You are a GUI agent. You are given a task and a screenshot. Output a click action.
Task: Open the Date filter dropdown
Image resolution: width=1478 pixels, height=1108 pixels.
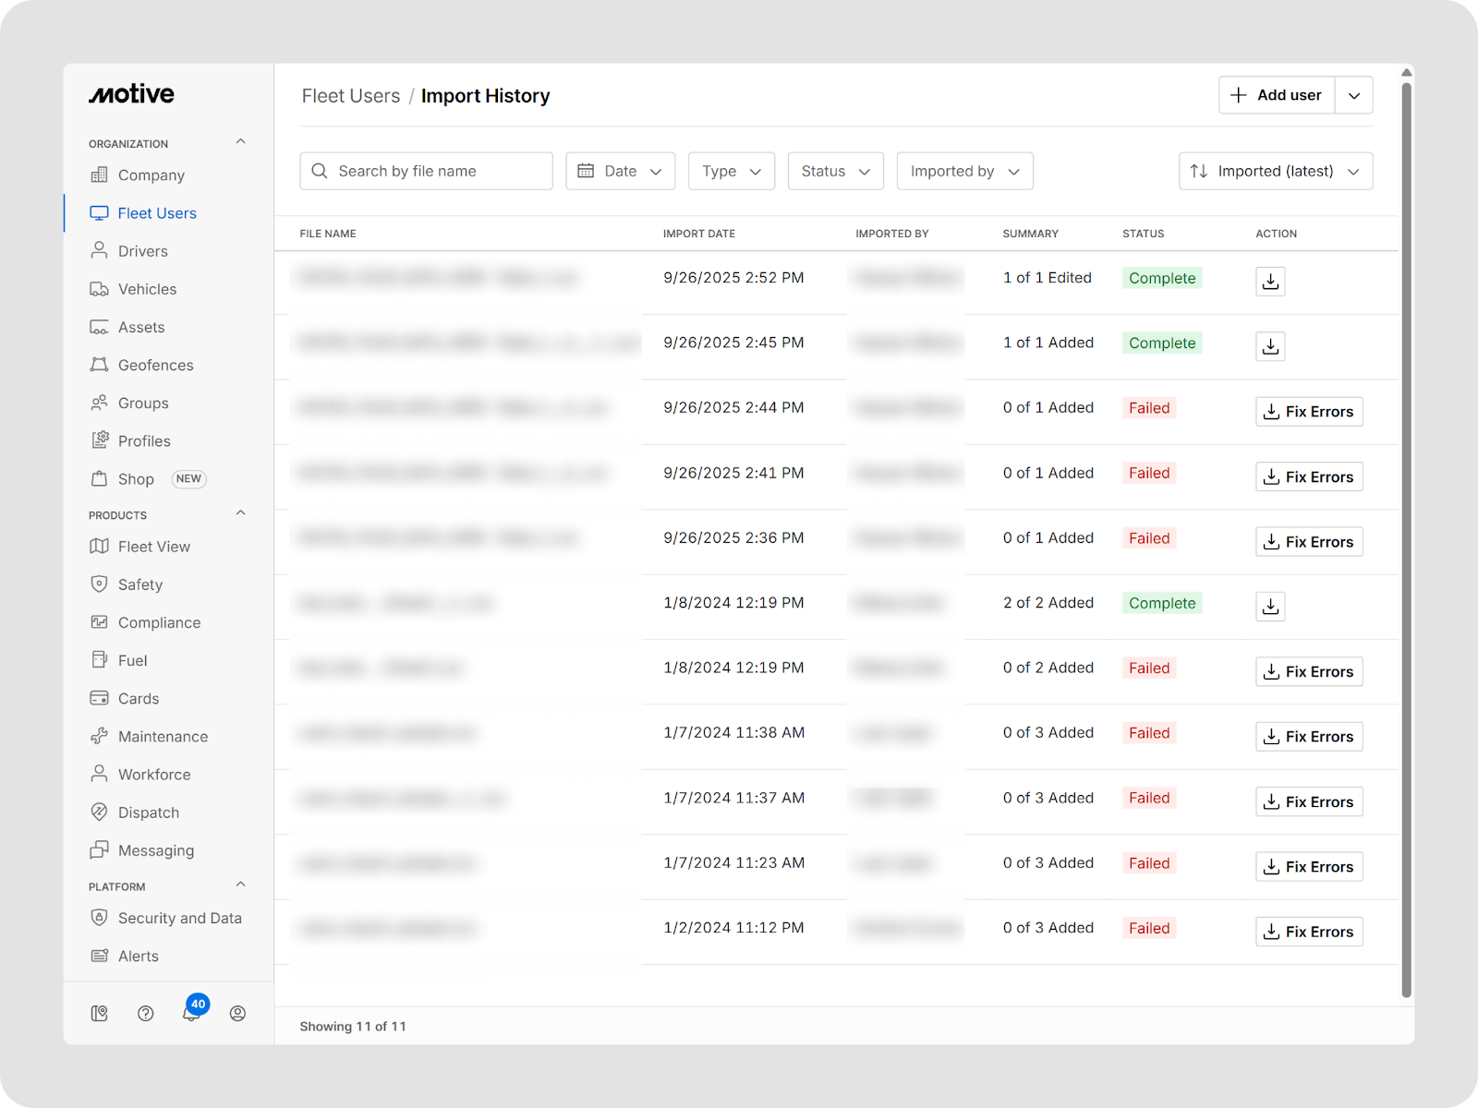(620, 171)
